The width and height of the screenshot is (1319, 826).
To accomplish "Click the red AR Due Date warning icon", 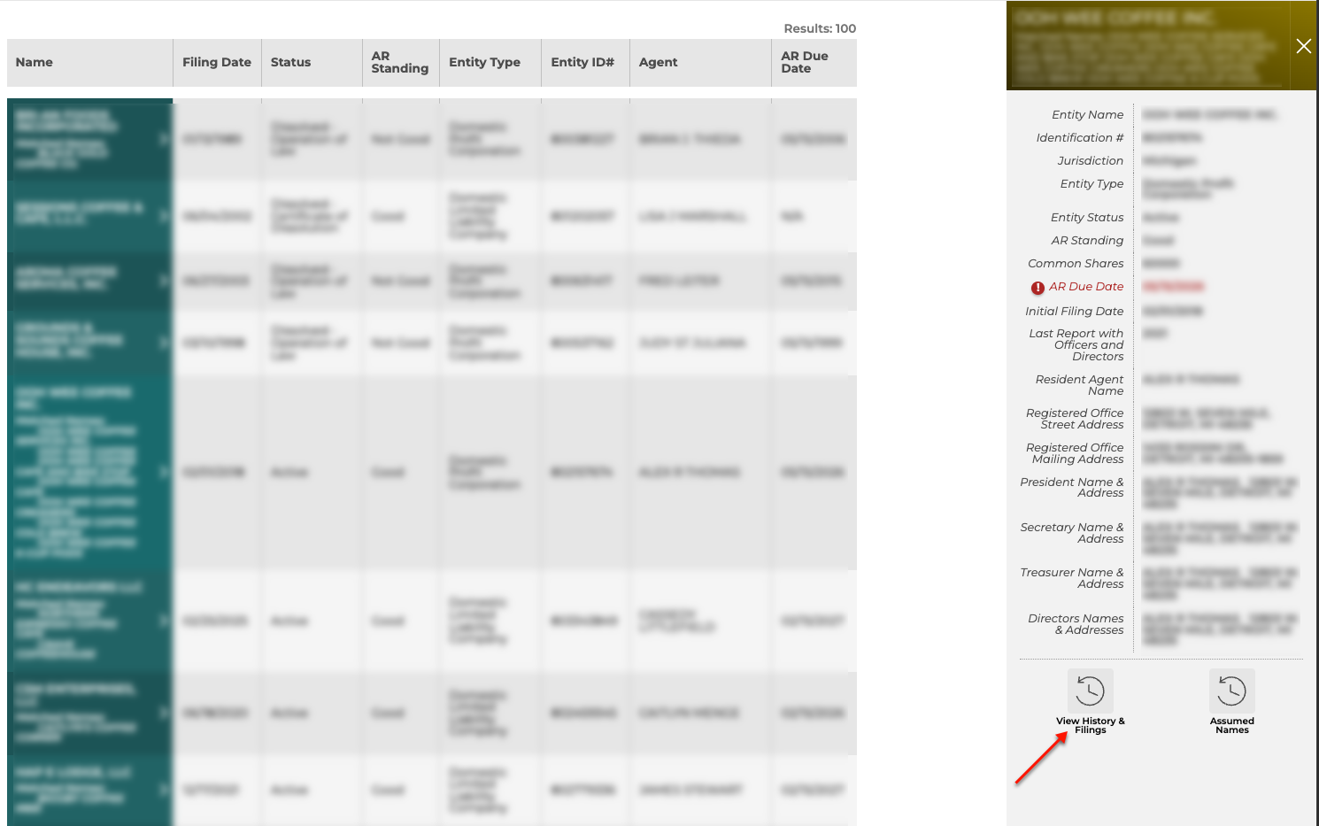I will click(1037, 288).
